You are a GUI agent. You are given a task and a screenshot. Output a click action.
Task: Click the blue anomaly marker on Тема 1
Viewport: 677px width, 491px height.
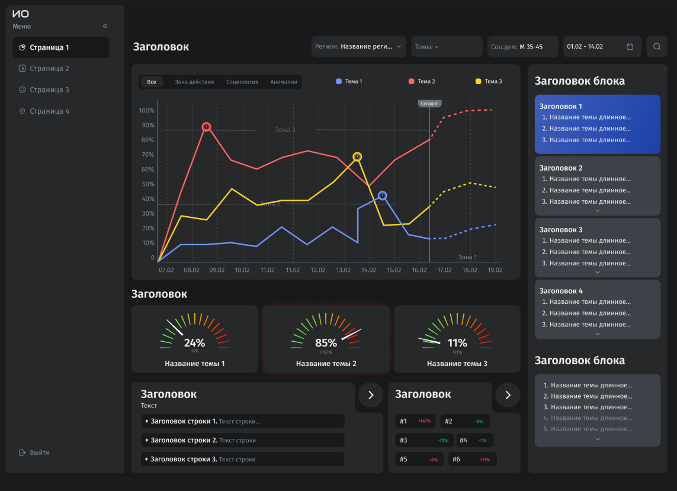coord(382,195)
